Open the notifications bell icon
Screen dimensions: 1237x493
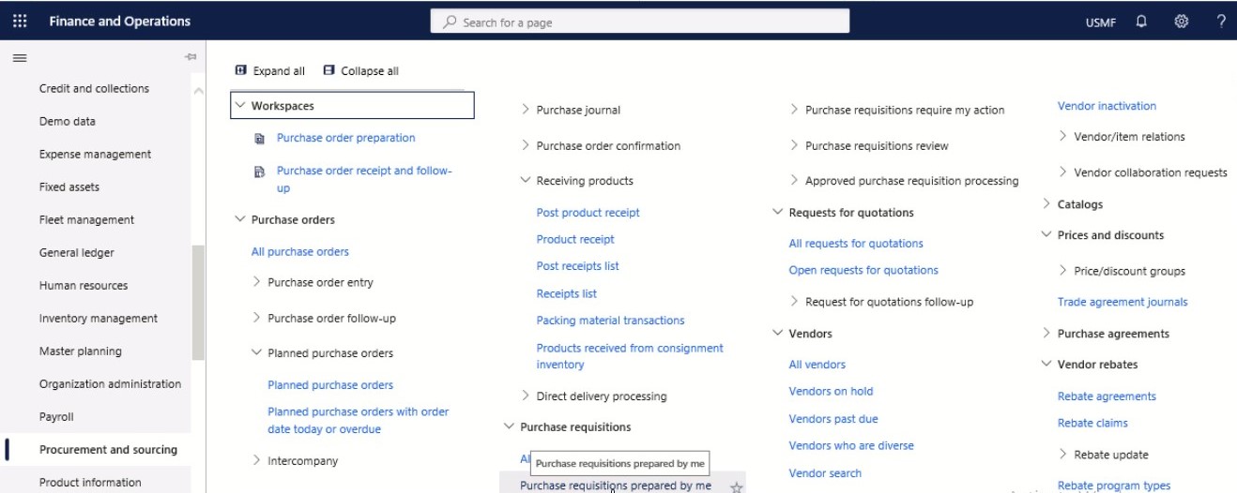(x=1141, y=21)
